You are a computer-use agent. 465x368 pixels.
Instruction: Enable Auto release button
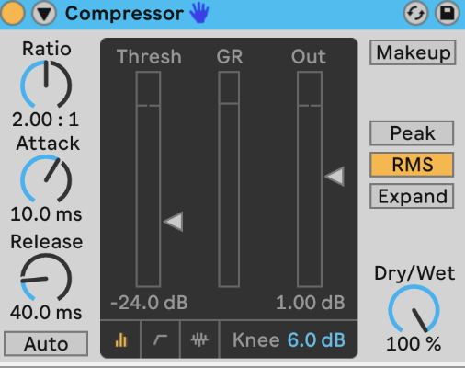(46, 344)
